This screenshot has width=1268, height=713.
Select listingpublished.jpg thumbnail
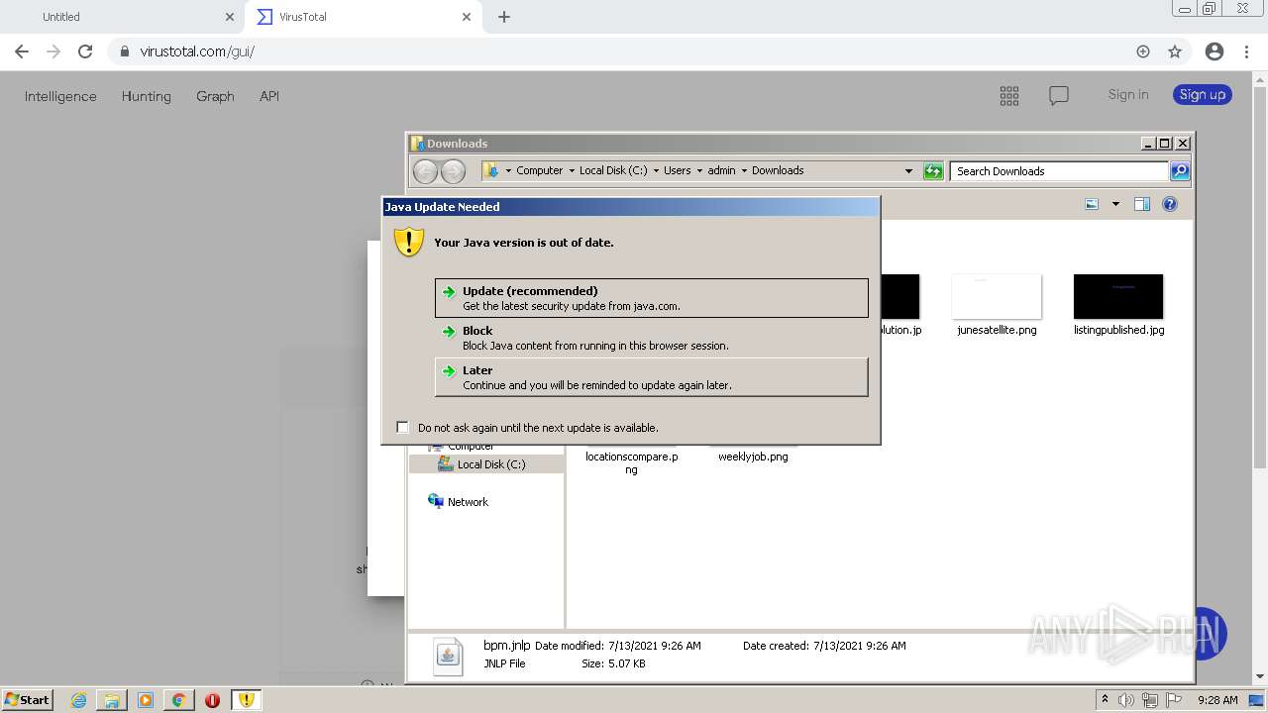coord(1118,296)
